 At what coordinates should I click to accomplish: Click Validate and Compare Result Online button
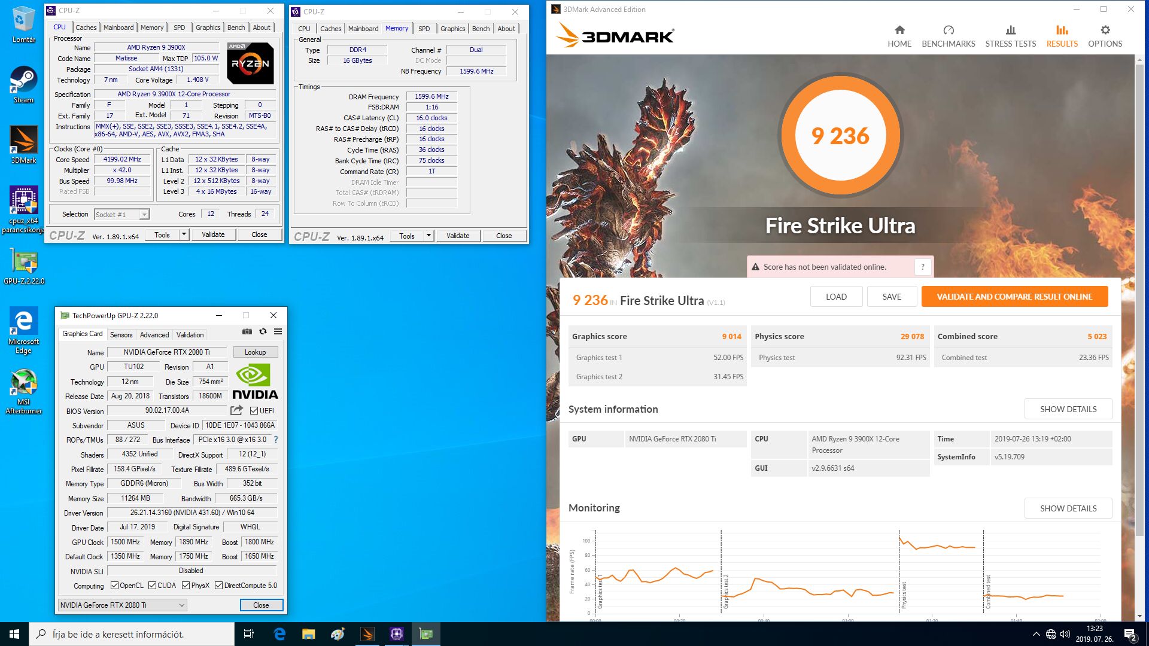(x=1014, y=297)
